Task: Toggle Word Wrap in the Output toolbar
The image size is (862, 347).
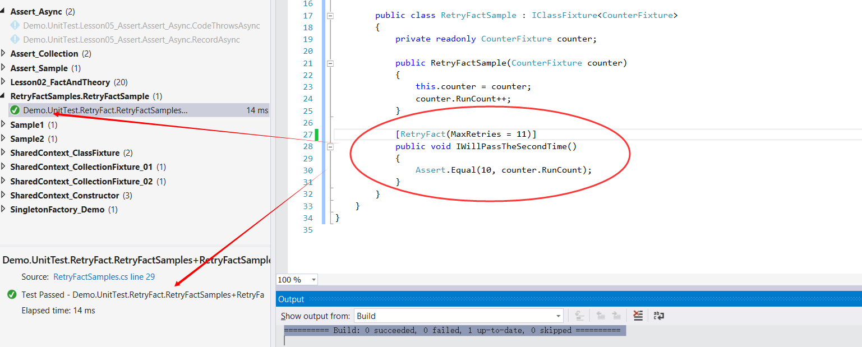Action: pyautogui.click(x=659, y=316)
